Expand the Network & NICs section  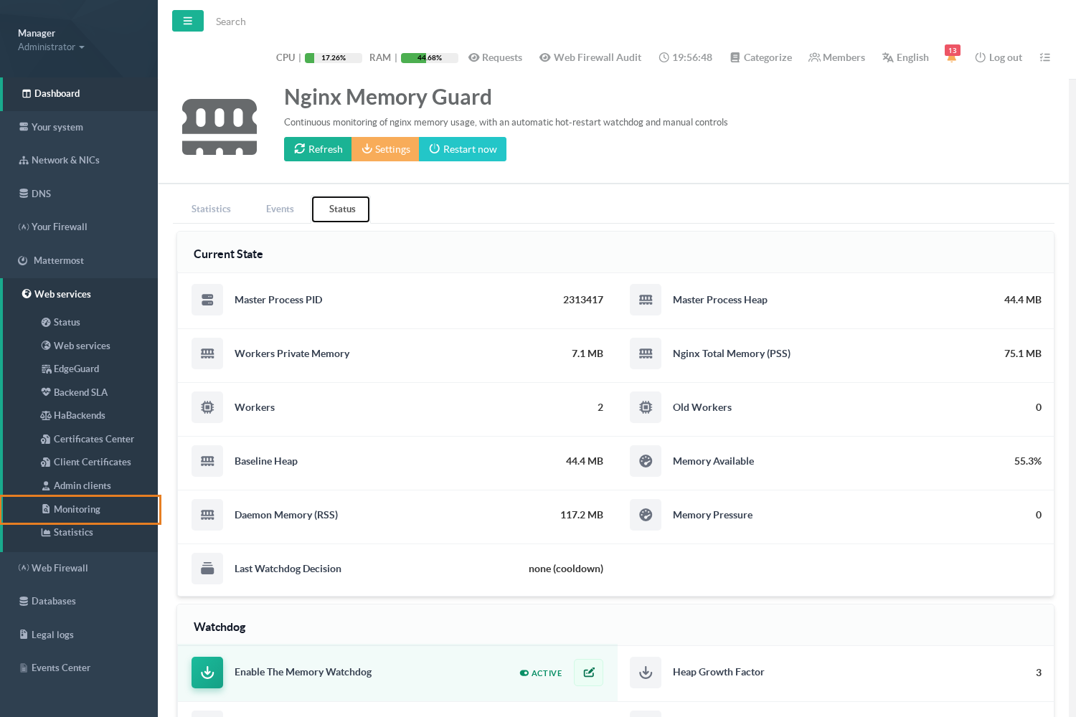79,160
